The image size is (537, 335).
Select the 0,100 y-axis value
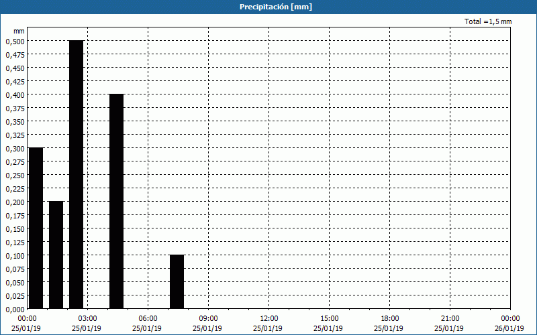click(15, 256)
